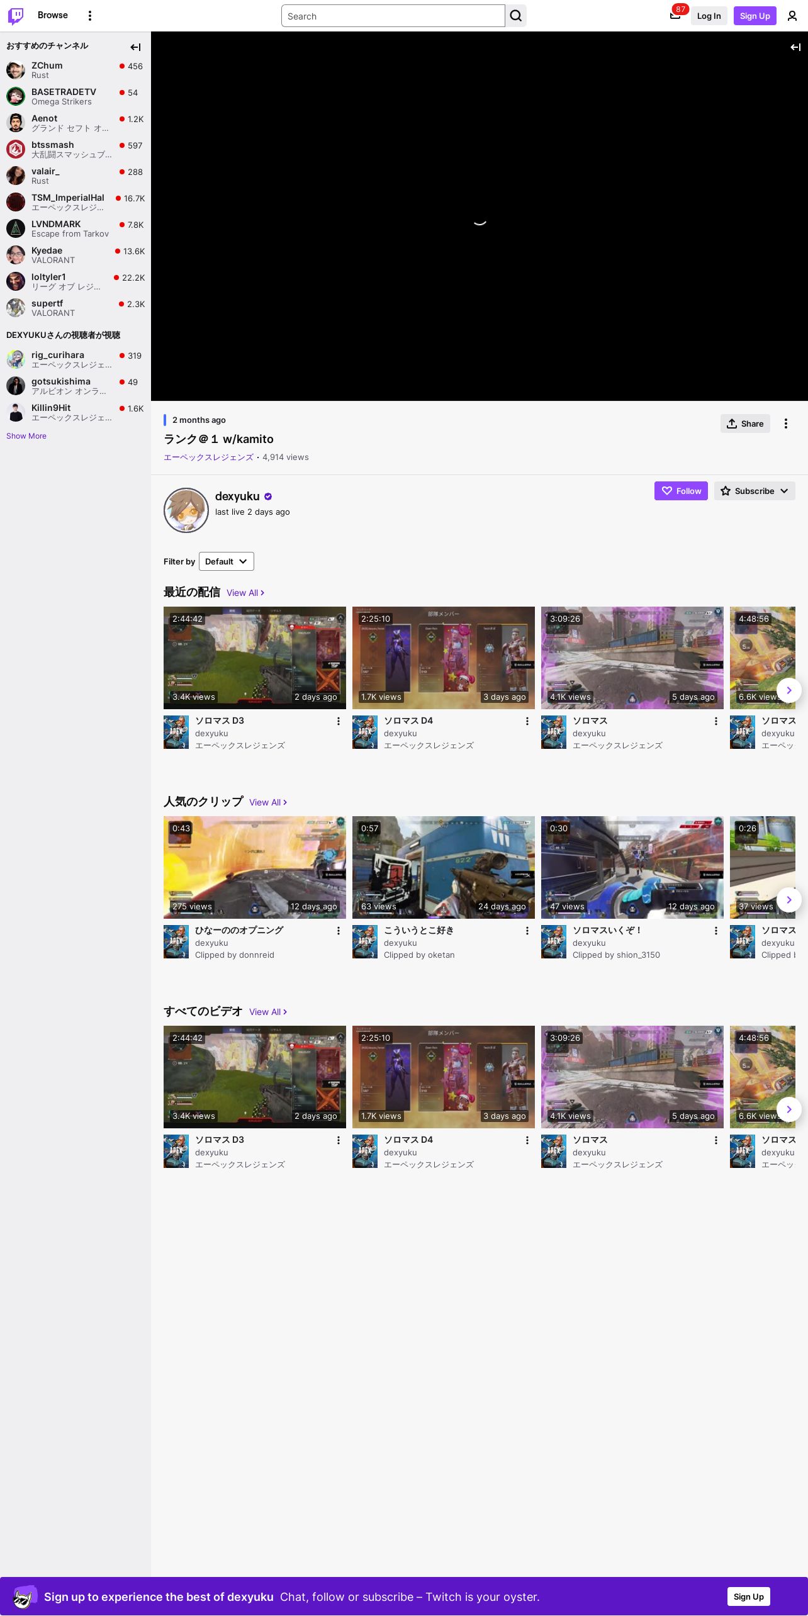The height and width of the screenshot is (1616, 808).
Task: Open the 0:43 clip thumbnail
Action: pyautogui.click(x=255, y=867)
